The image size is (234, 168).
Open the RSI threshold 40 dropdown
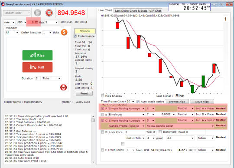192,150
